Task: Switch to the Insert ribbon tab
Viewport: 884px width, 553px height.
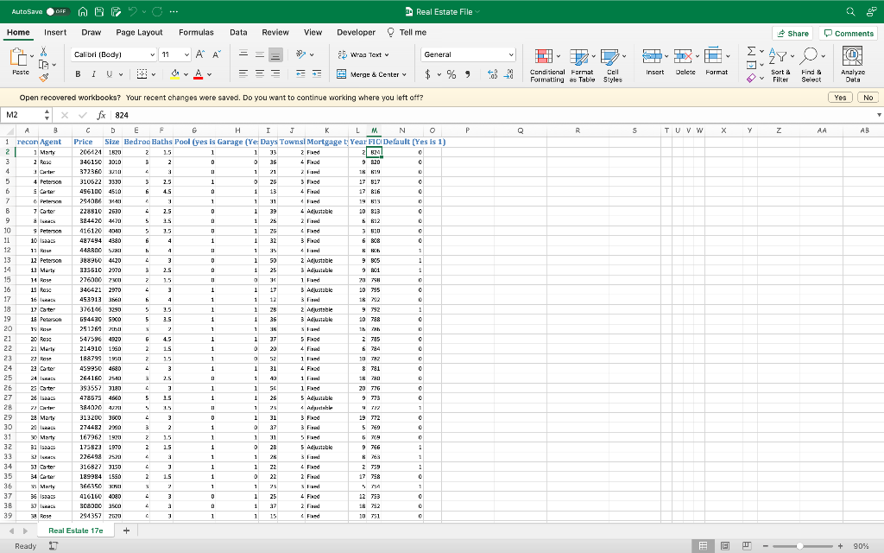Action: tap(55, 32)
